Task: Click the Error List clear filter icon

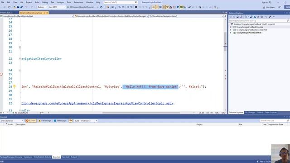Action: (71, 121)
